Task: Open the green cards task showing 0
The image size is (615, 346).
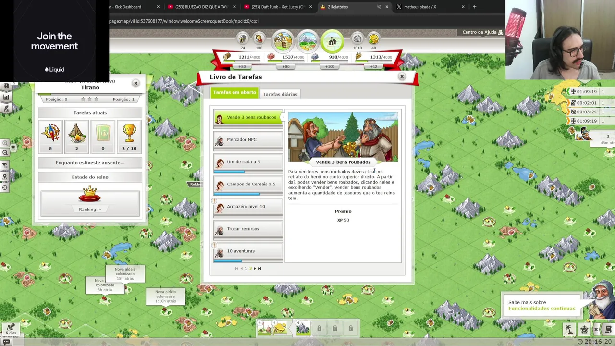Action: 103,136
